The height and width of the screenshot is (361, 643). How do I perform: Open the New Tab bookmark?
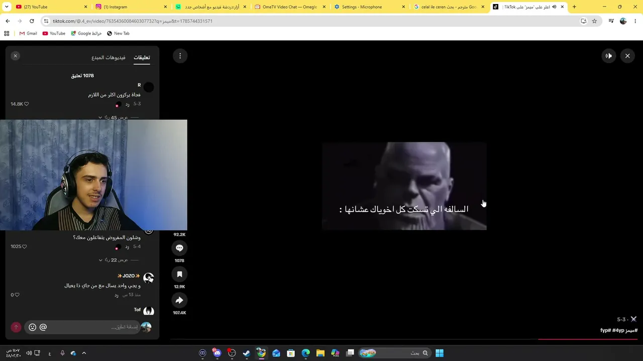[118, 34]
